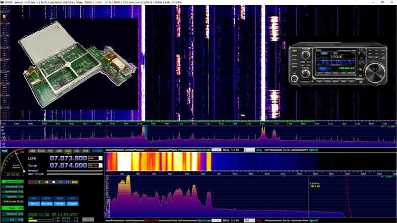Select DIG demodulation mode

coord(86,151)
